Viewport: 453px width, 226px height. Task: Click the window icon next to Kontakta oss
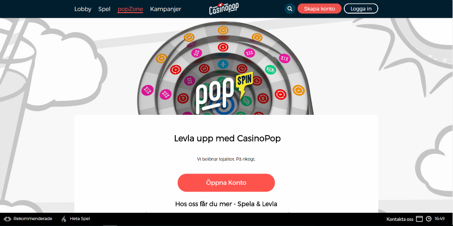(419, 219)
